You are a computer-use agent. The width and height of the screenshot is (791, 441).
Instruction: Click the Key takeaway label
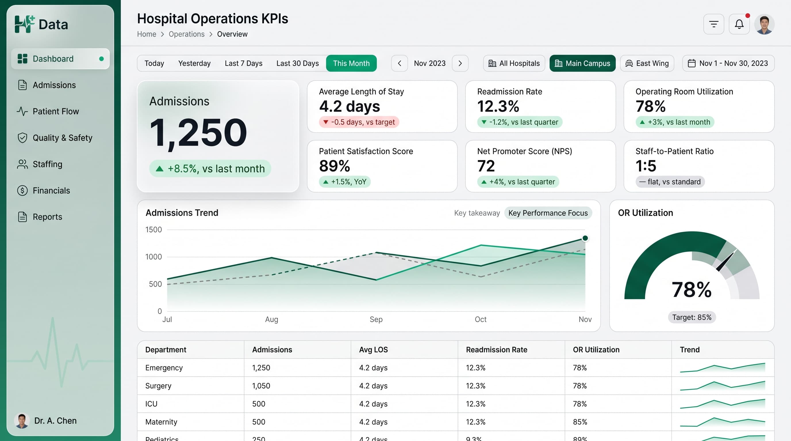click(477, 213)
